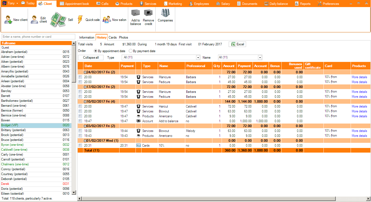Select order By payment date
The width and height of the screenshot is (371, 202).
pos(131,51)
